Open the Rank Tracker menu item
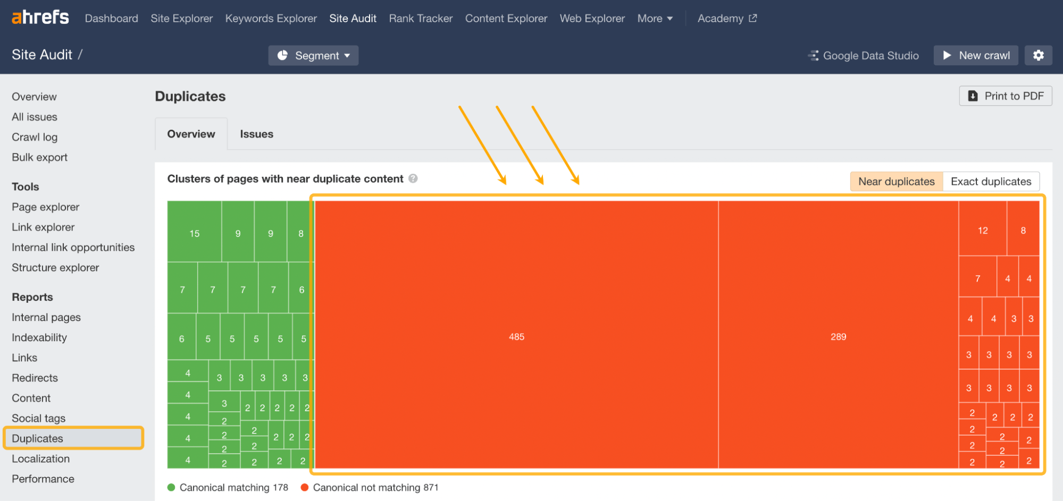 tap(420, 18)
